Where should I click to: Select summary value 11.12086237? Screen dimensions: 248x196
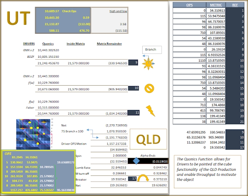pos(196,143)
